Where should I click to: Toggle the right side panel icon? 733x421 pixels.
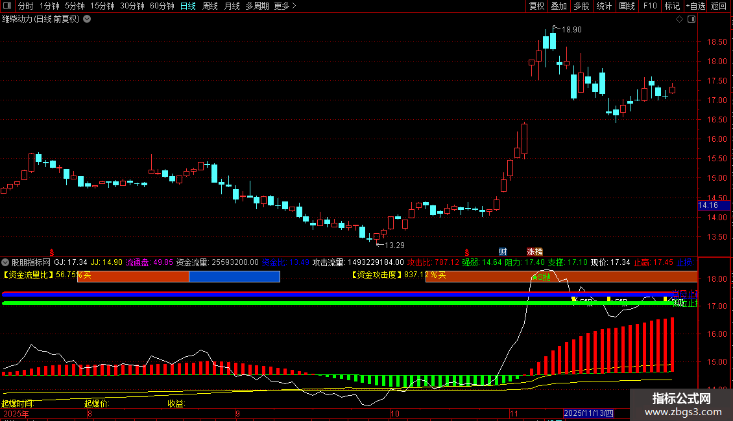[691, 19]
